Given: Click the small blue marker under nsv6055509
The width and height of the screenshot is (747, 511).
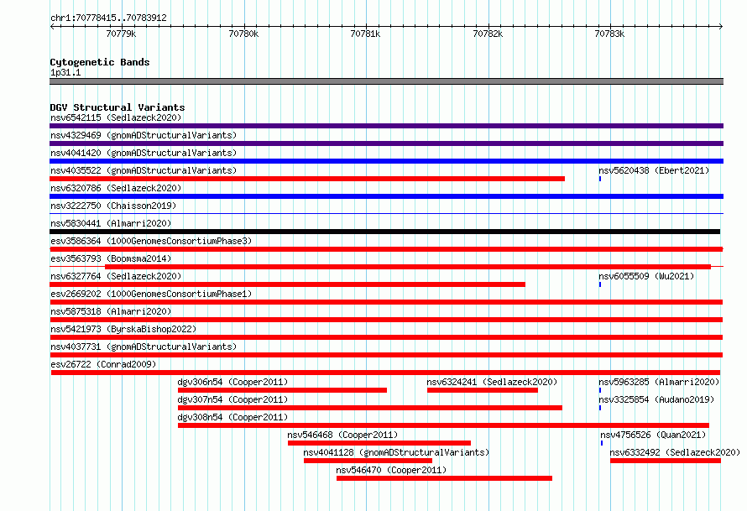Looking at the screenshot, I should click(600, 284).
